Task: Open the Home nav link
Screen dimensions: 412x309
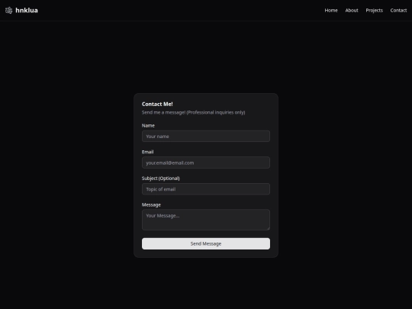Action: tap(331, 10)
